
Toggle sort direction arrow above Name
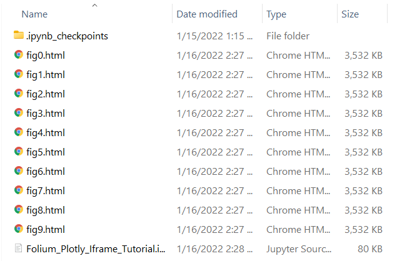coord(94,5)
